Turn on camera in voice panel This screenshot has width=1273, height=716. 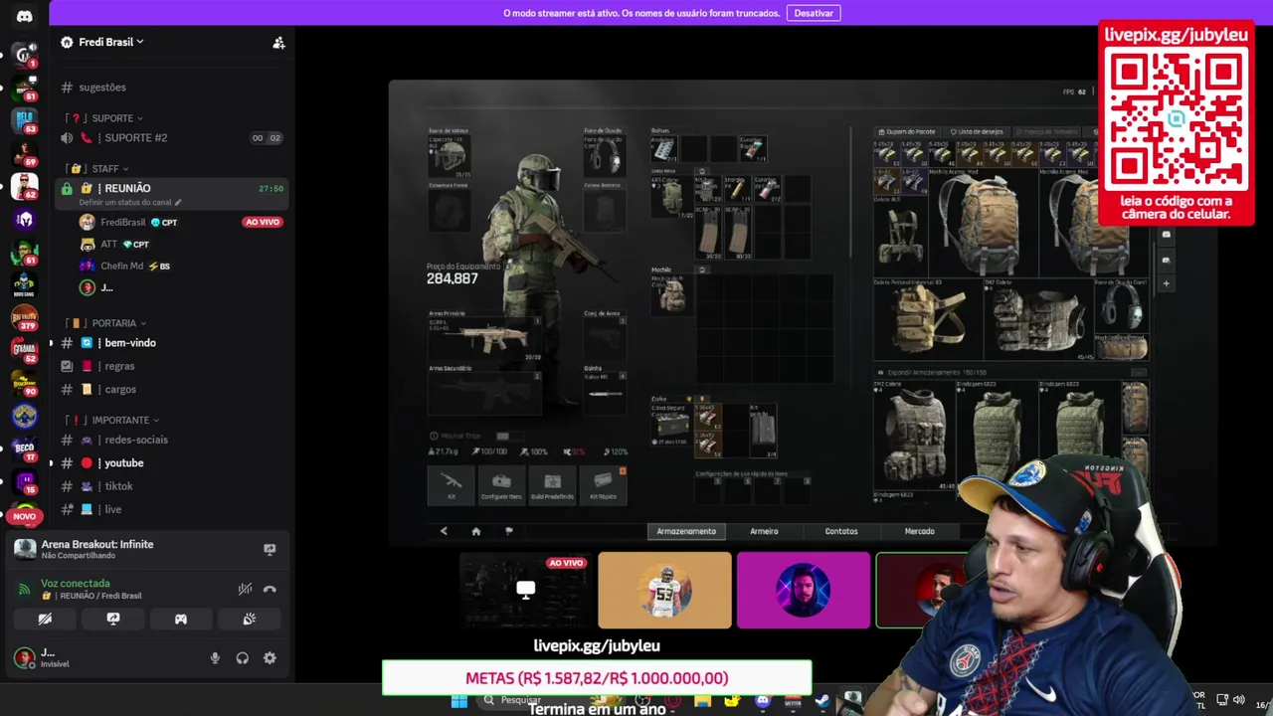tap(45, 619)
